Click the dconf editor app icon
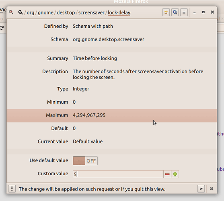Viewport: 224px width, 201px height. 11,12
